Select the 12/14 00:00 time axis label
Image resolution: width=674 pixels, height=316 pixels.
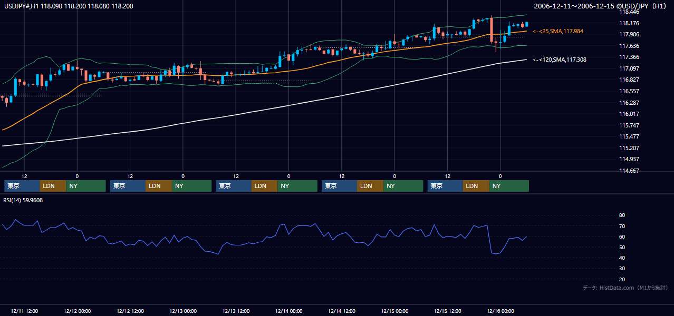(x=289, y=311)
